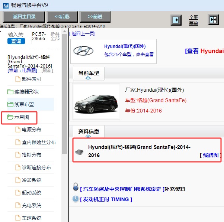
Task: Open 发动机正时 TIMING link
Action: (106, 199)
